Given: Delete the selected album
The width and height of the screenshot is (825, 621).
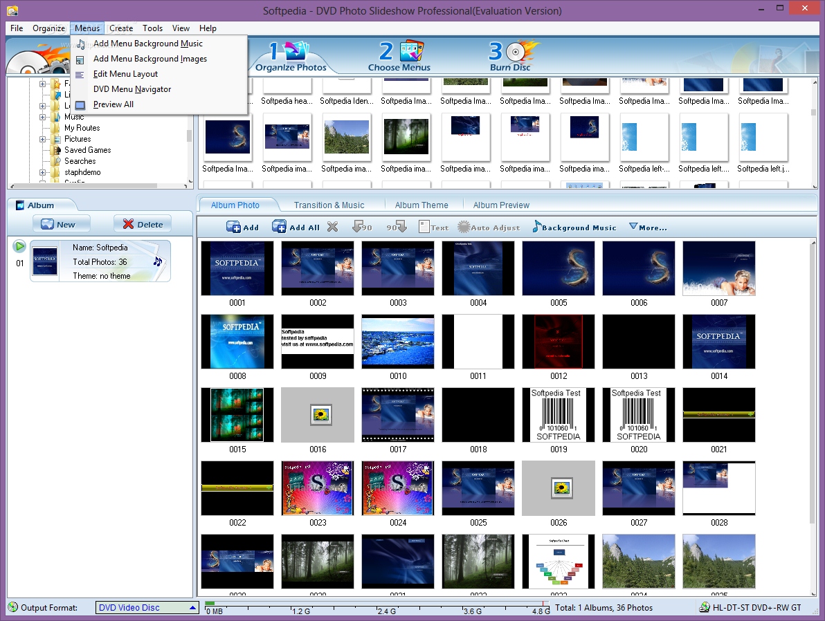Looking at the screenshot, I should coord(143,224).
